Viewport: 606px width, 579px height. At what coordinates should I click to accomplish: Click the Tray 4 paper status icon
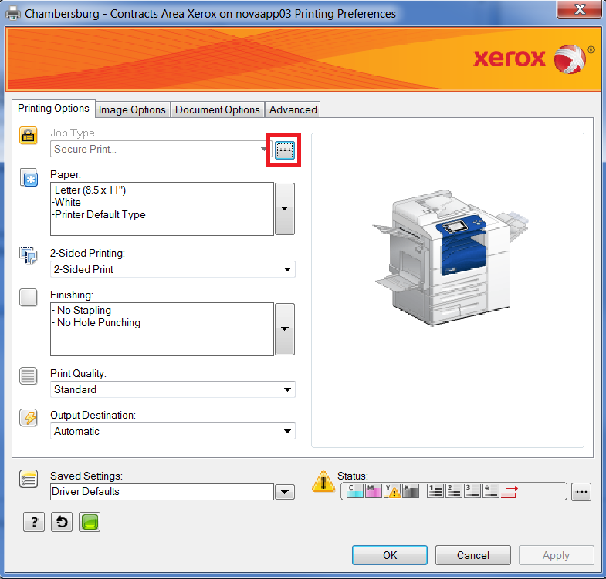click(491, 491)
